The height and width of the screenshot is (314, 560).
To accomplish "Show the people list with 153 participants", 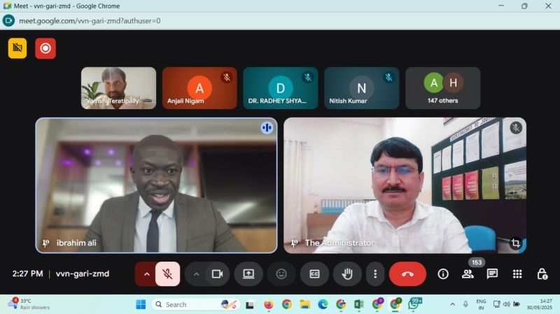I will point(468,274).
